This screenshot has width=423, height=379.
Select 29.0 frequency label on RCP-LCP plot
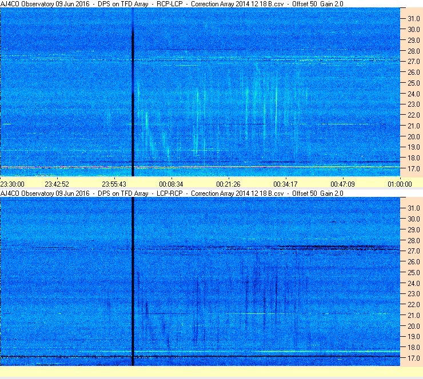pos(414,40)
